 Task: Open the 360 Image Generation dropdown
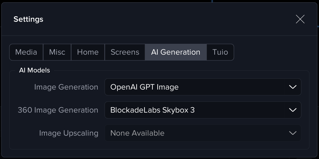click(x=202, y=110)
